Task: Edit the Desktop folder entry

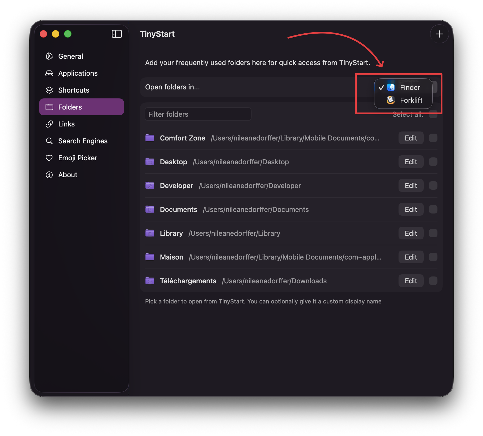Action: click(x=411, y=162)
